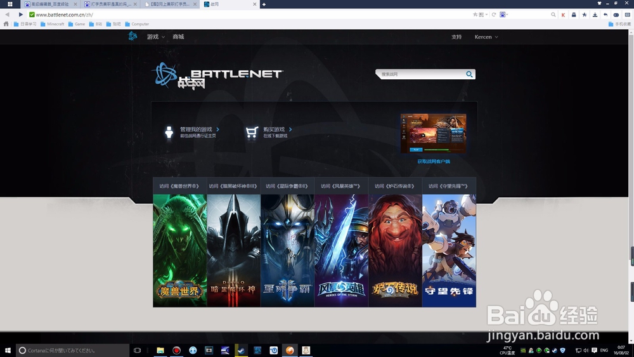Click the grid icon at tab bar left
This screenshot has width=634, height=357.
[x=10, y=4]
